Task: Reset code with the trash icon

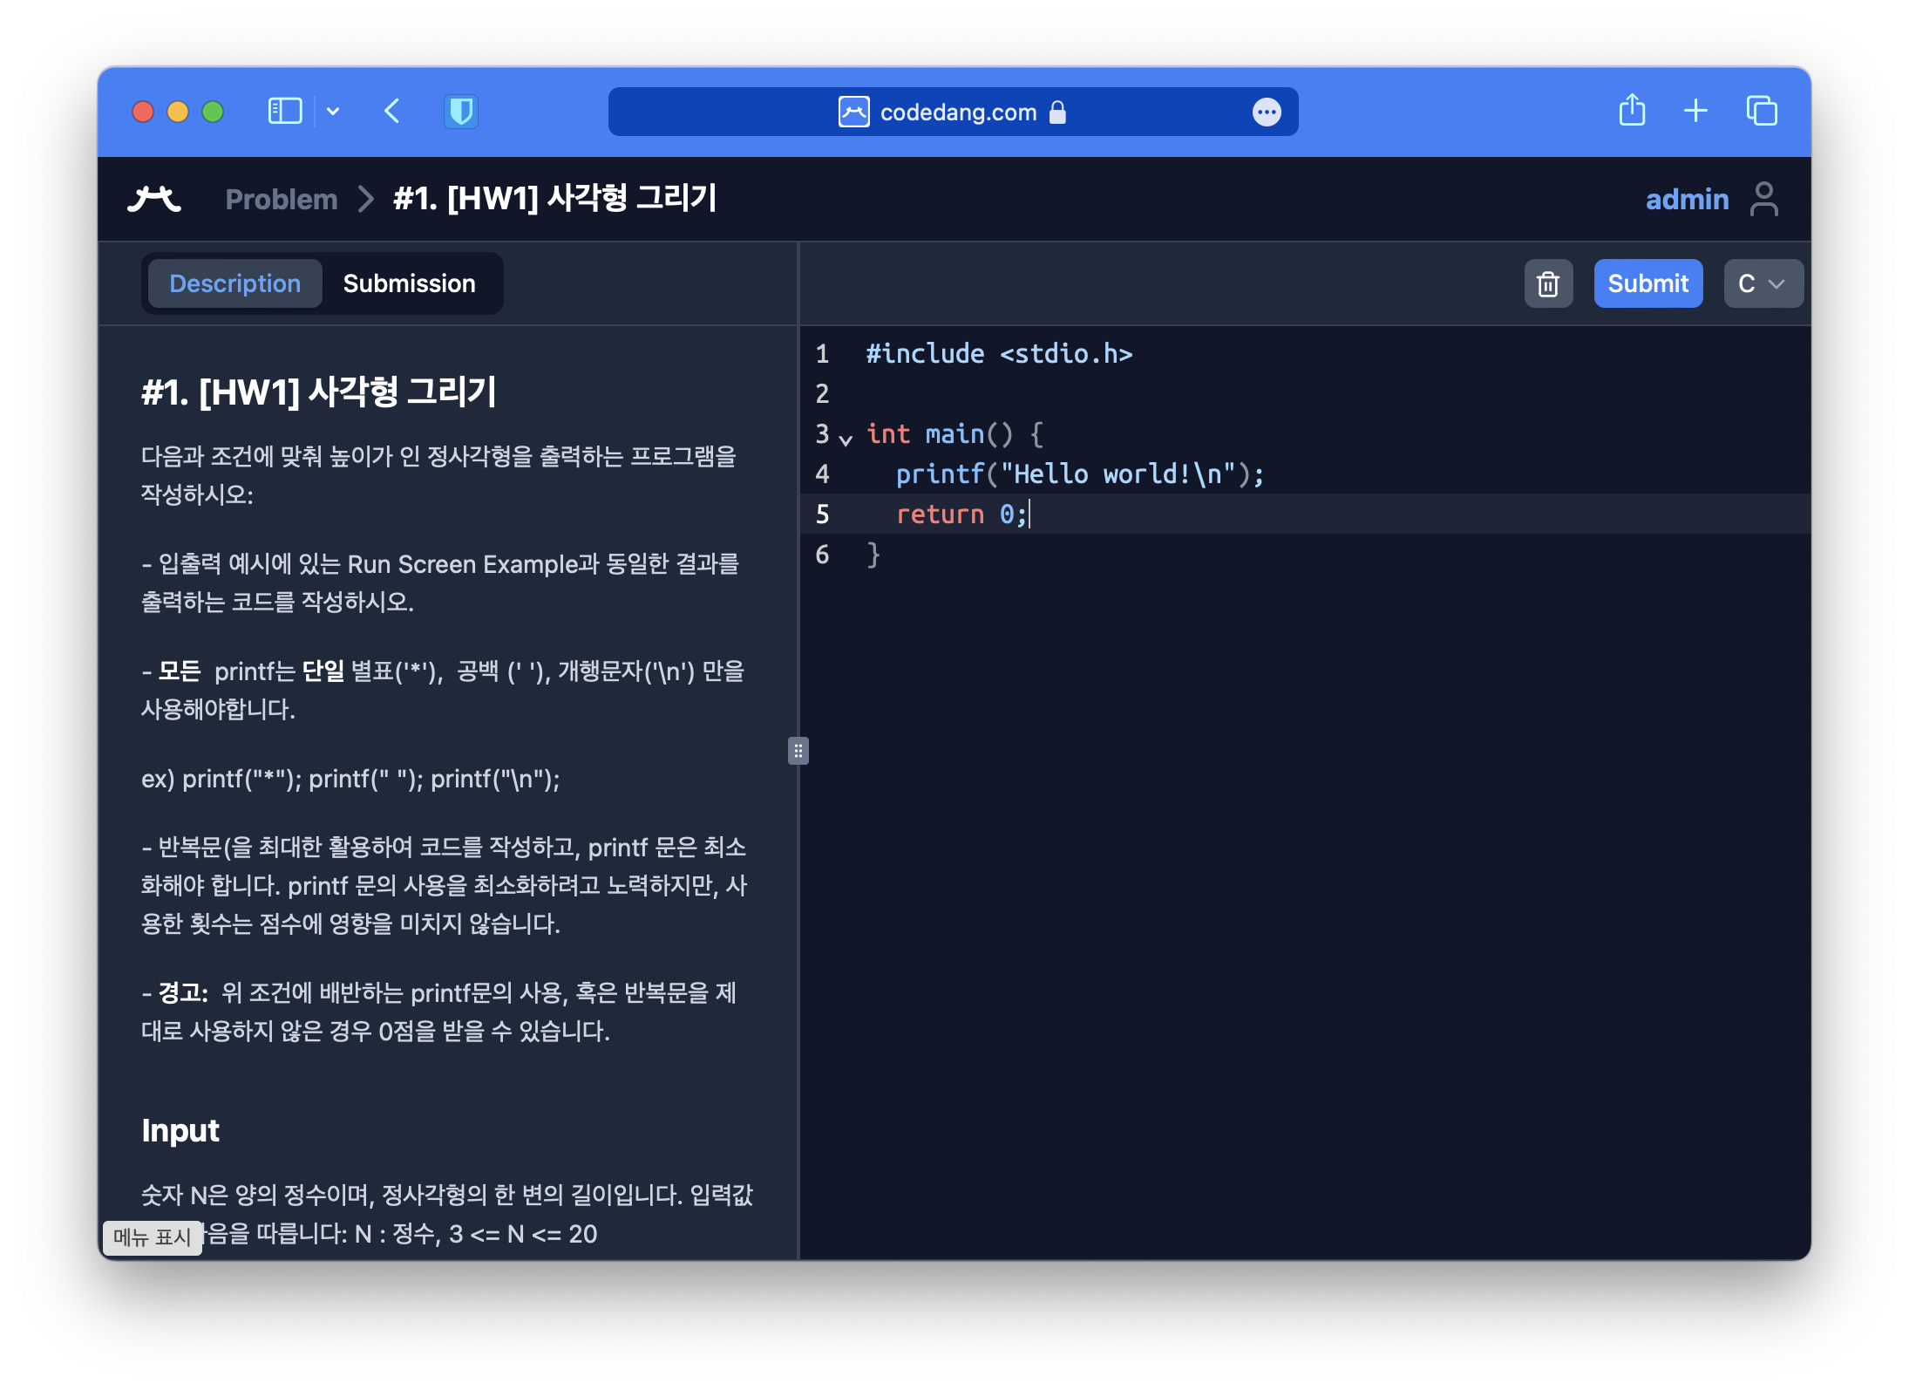Action: click(x=1548, y=283)
